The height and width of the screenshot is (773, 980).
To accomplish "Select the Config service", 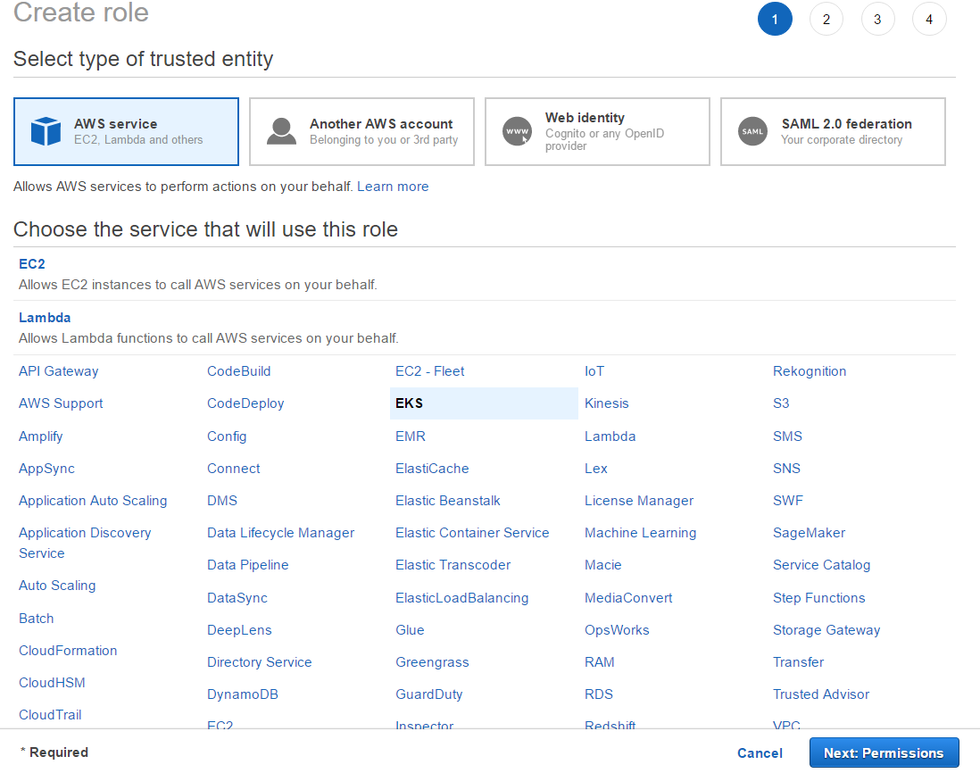I will coord(227,436).
